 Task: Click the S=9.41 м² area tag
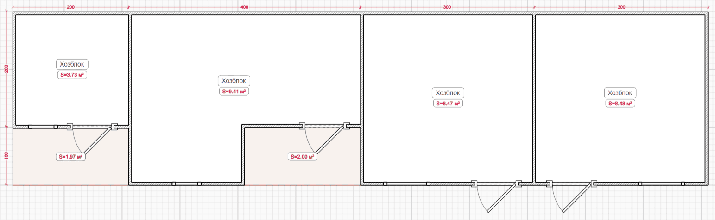click(234, 92)
